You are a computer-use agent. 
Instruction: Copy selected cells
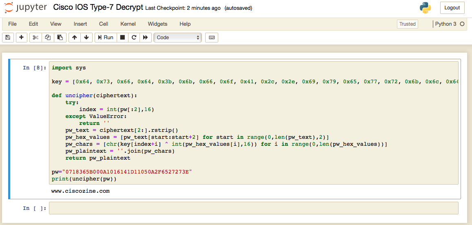tap(48, 37)
